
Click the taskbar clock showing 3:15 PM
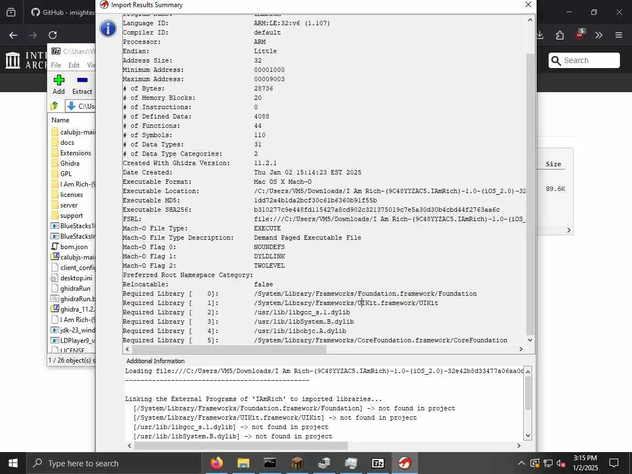[585, 462]
